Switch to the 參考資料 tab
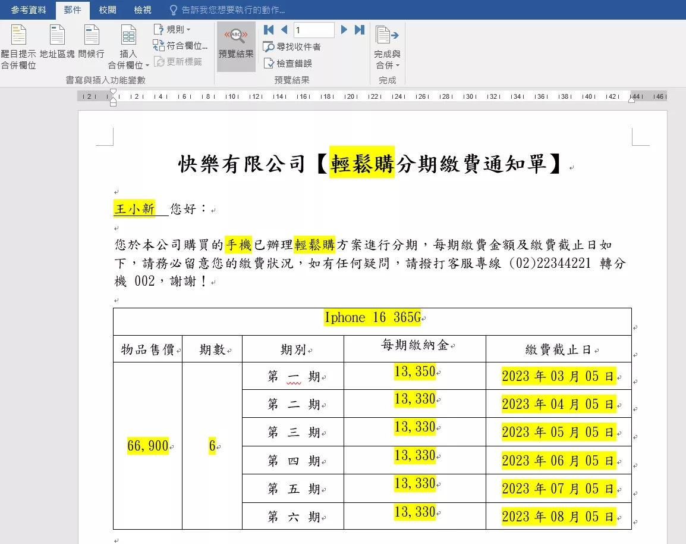Image resolution: width=686 pixels, height=544 pixels. [x=29, y=10]
